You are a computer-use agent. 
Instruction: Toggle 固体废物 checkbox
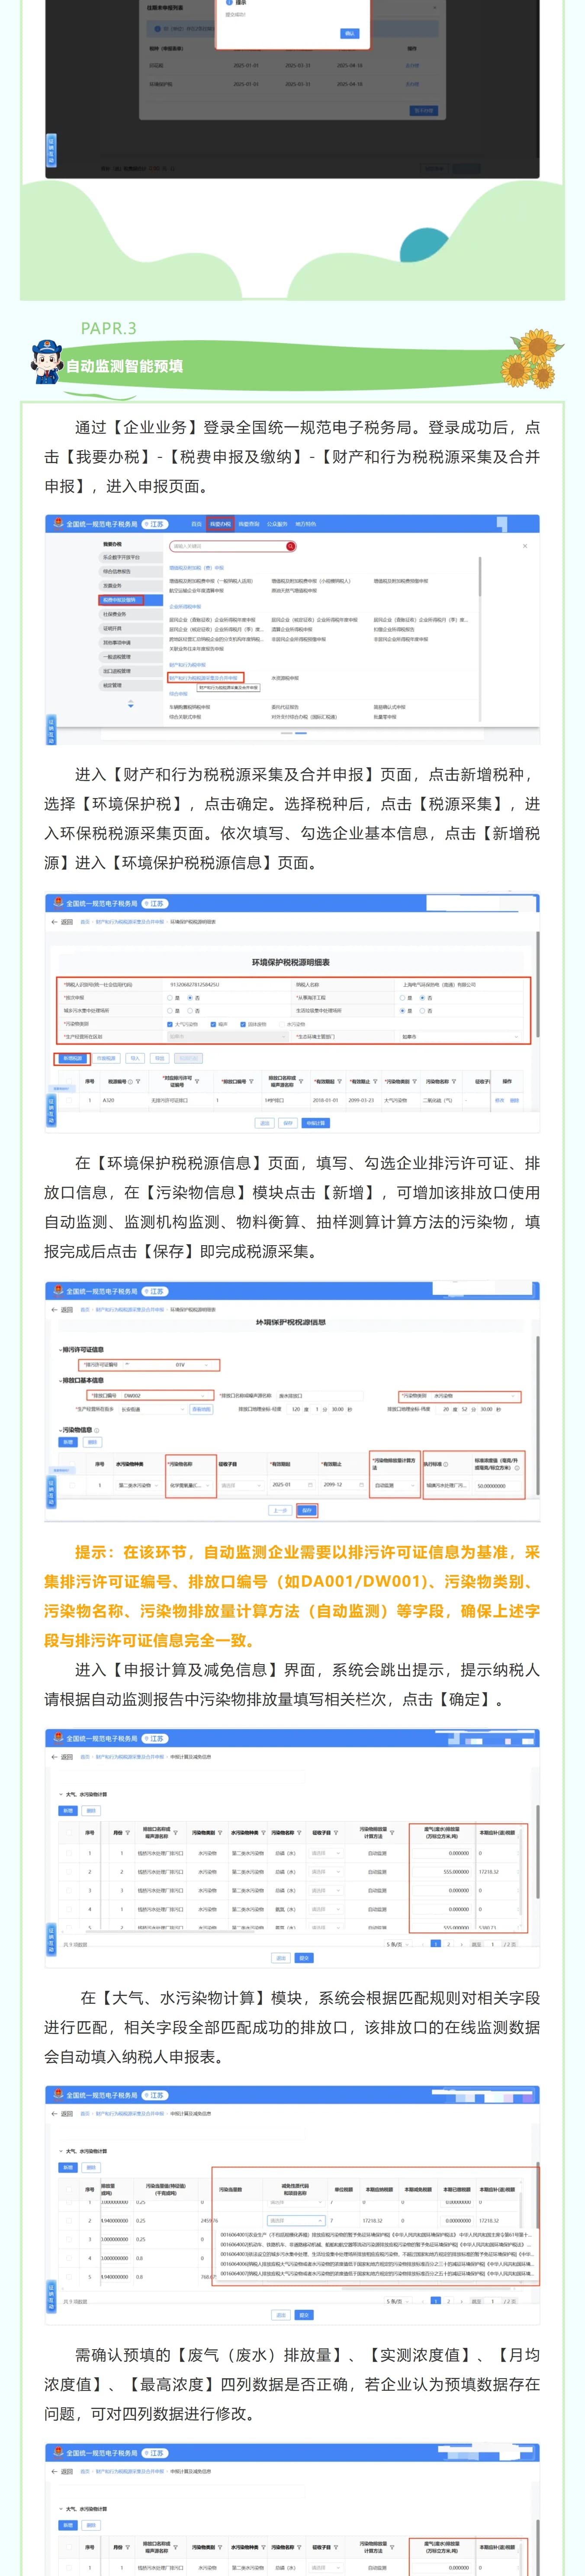(243, 1025)
